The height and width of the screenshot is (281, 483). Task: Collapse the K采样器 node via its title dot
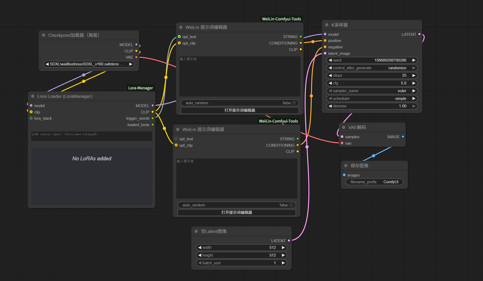point(327,25)
